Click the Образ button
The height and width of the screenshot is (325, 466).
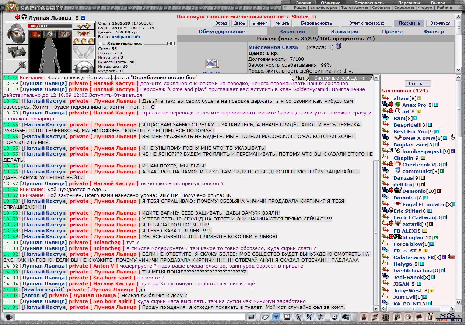(x=221, y=23)
